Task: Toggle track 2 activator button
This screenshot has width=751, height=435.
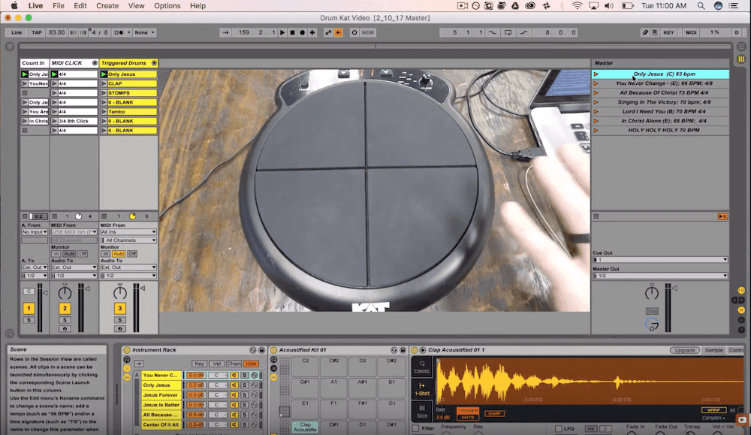Action: pyautogui.click(x=65, y=309)
